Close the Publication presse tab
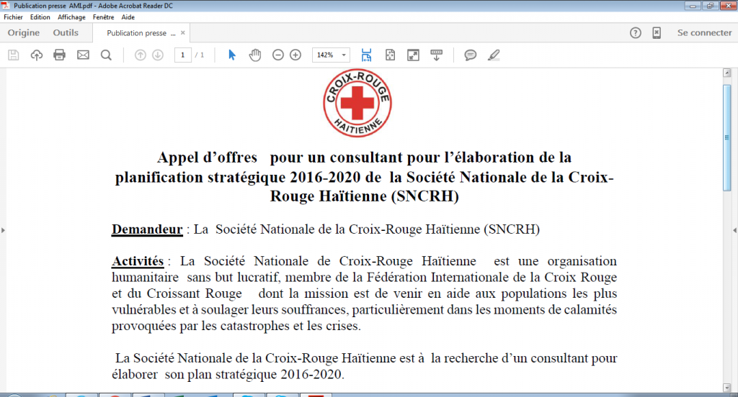Image resolution: width=738 pixels, height=397 pixels. [x=182, y=33]
